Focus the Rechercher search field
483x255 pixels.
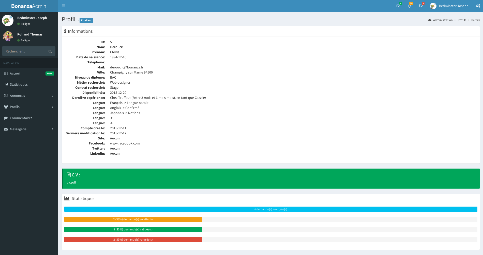pyautogui.click(x=25, y=51)
